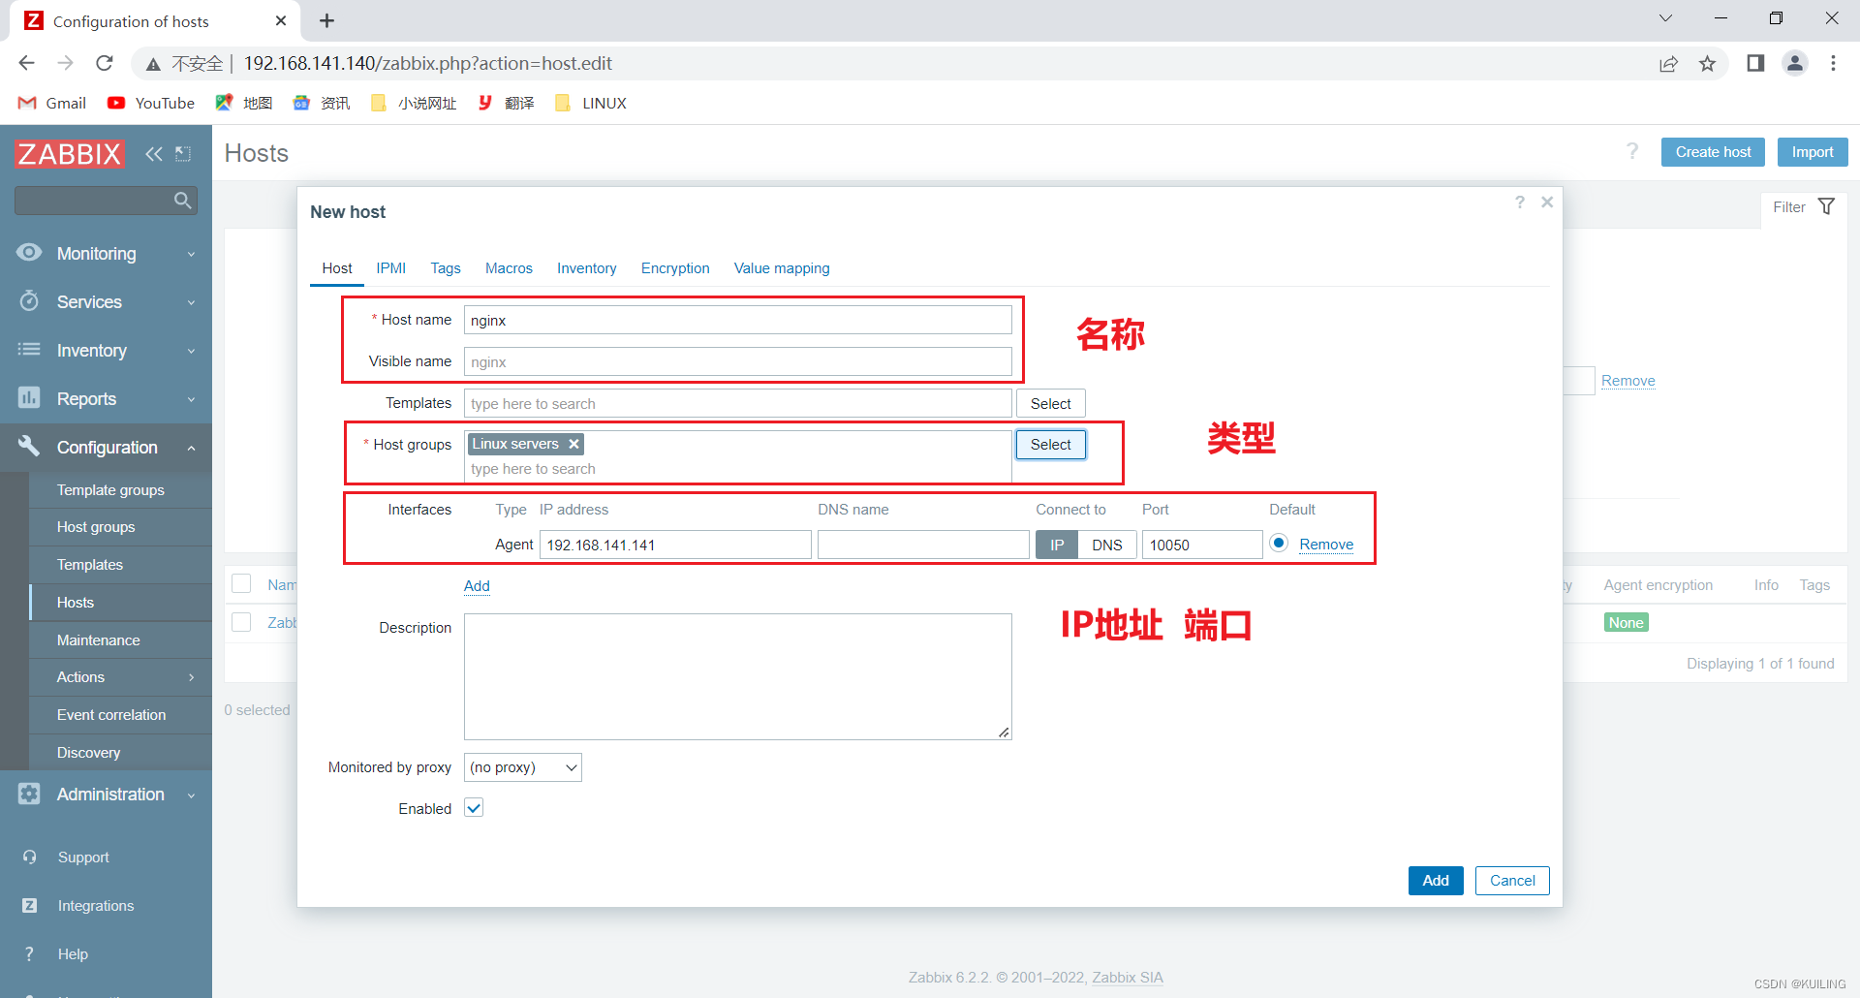Expand the Administration menu
The width and height of the screenshot is (1860, 998).
pos(191,795)
